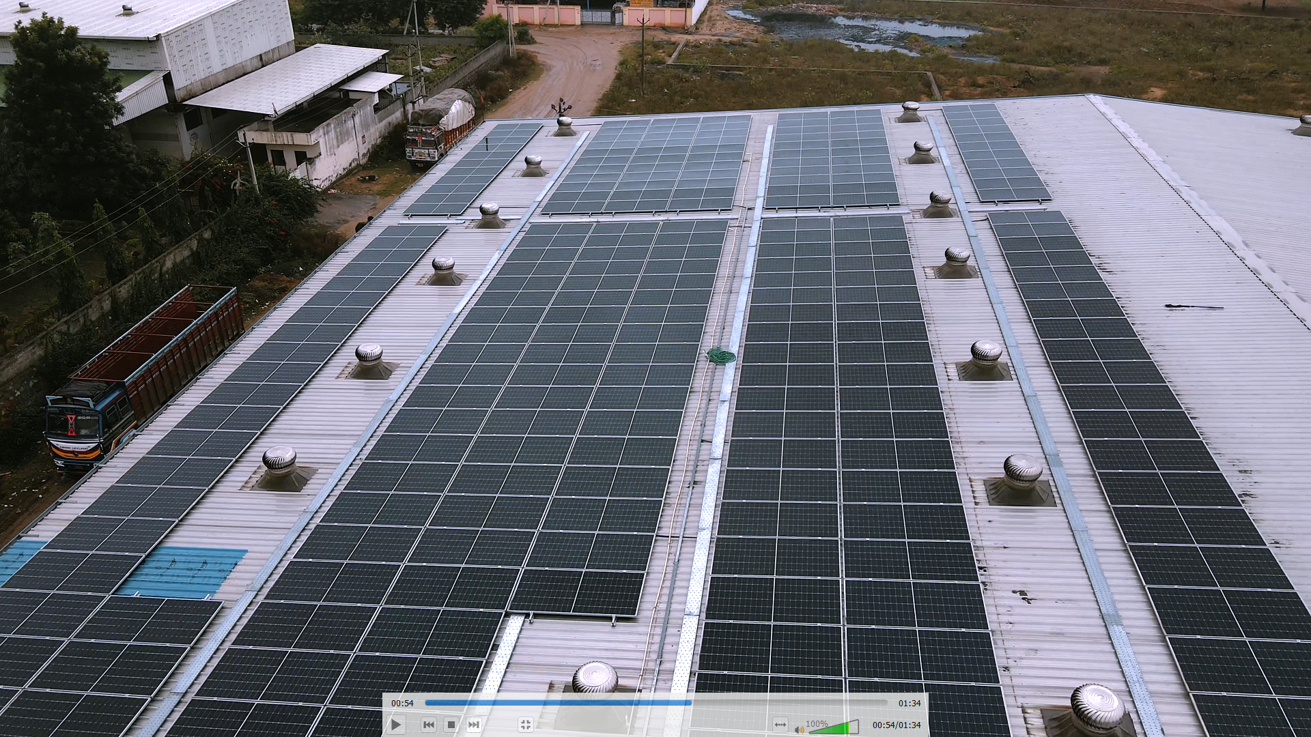Toggle remaining time via the 01:34 label
The height and width of the screenshot is (737, 1311).
coord(910,703)
